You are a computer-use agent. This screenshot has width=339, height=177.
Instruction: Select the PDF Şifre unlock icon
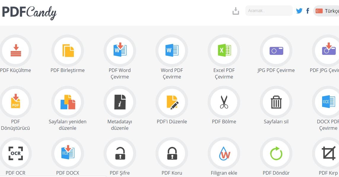120,154
